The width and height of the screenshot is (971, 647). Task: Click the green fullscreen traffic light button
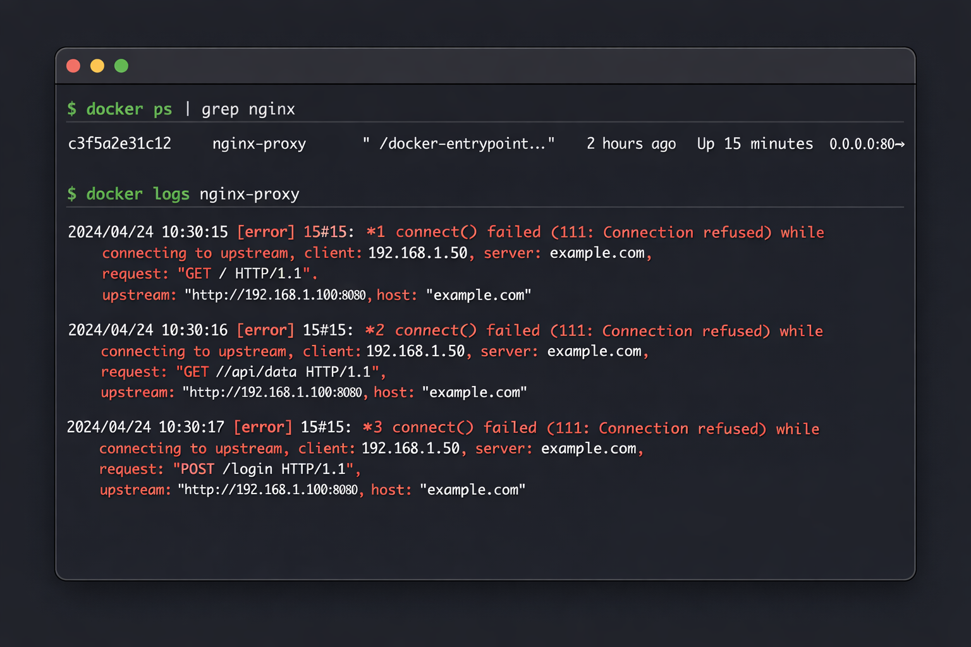pyautogui.click(x=121, y=65)
